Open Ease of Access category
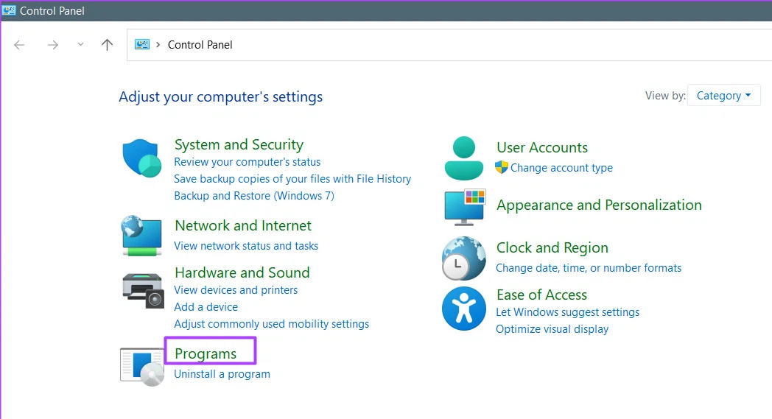 click(x=541, y=295)
